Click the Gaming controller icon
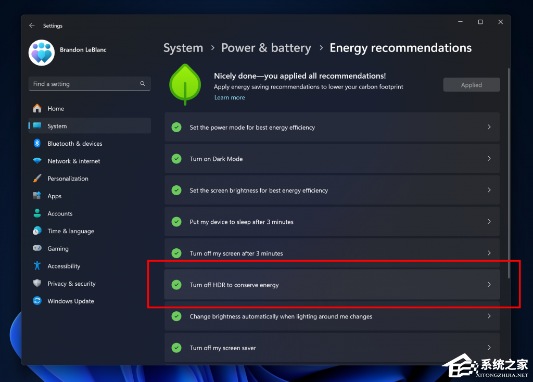 point(37,248)
